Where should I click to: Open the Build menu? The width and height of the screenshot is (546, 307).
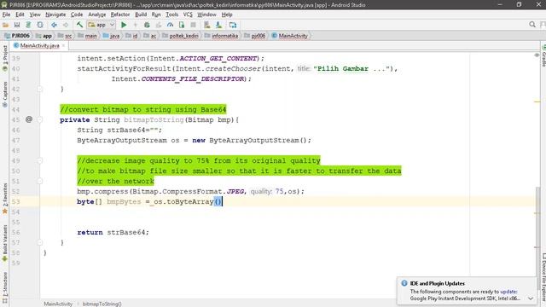pyautogui.click(x=141, y=14)
